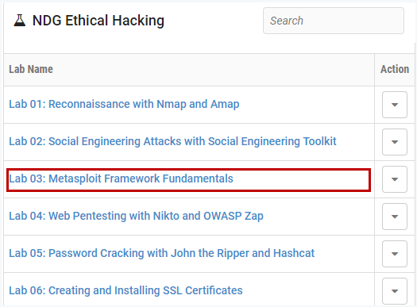
Task: Open Lab 02: Social Engineering Attacks link
Action: pos(172,141)
